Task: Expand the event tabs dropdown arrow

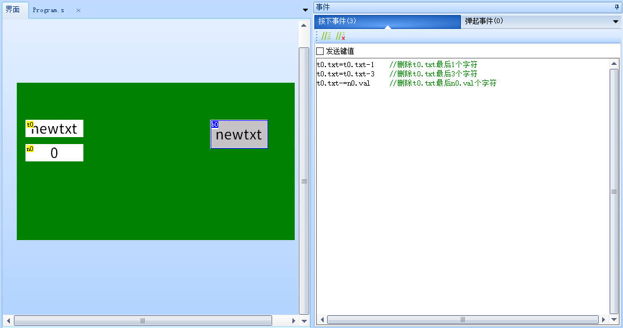Action: coord(615,21)
